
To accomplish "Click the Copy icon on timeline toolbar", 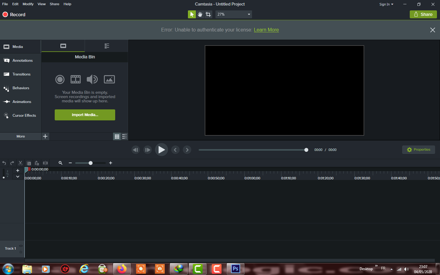I will [x=29, y=163].
